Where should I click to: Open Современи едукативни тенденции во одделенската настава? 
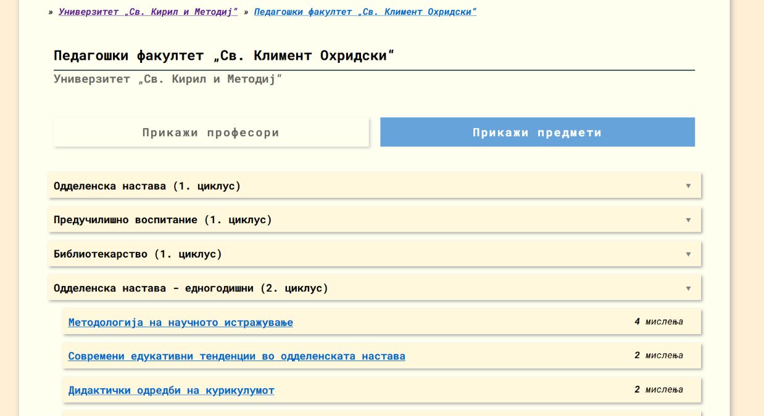tap(236, 356)
